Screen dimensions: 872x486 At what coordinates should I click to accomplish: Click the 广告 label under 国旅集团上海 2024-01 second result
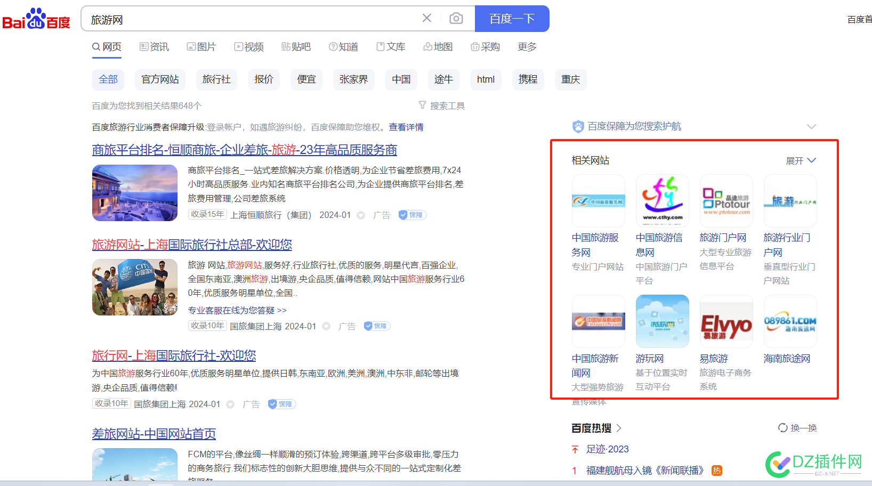pyautogui.click(x=347, y=326)
